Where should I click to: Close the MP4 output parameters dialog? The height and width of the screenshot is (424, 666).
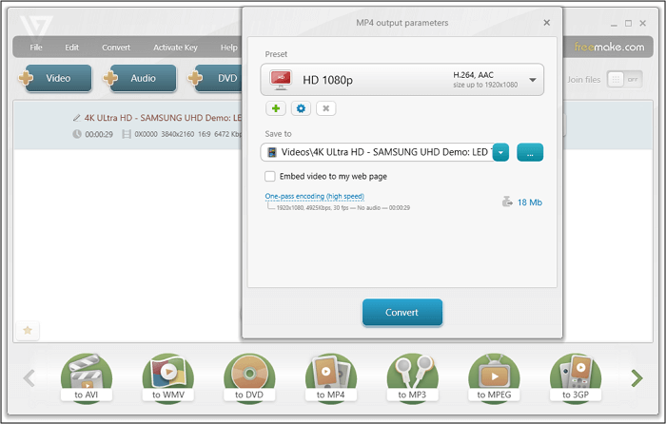547,23
